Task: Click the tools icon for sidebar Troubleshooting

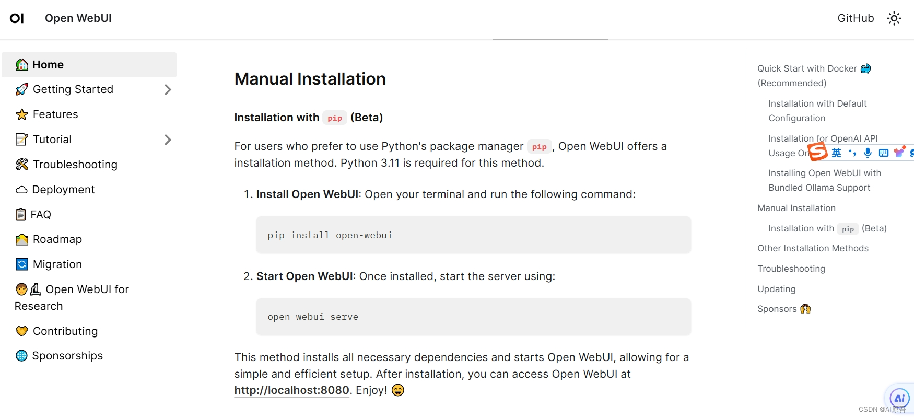Action: click(22, 165)
